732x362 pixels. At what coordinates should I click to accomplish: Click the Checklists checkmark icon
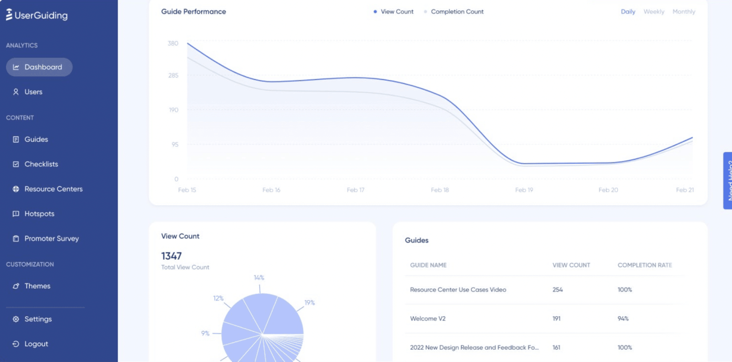click(x=16, y=164)
